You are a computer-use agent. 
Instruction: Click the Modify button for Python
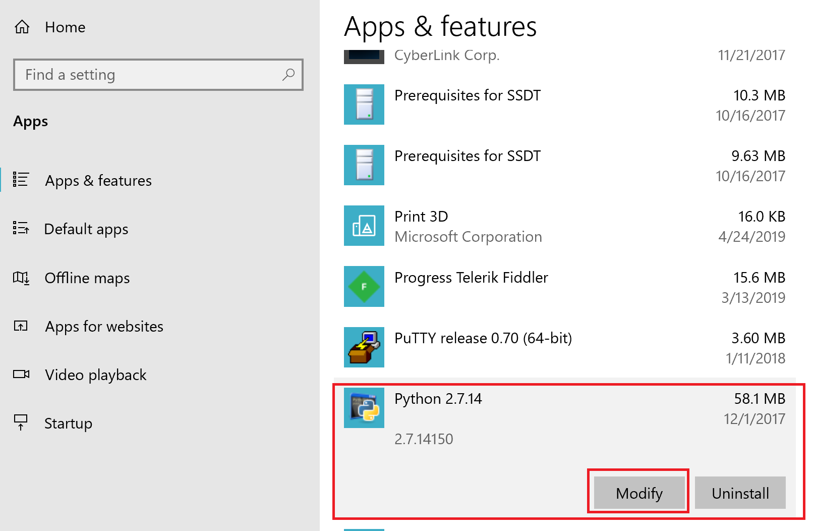pos(639,493)
